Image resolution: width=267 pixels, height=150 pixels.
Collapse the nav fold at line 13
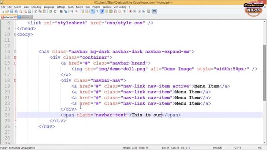[x=15, y=52]
